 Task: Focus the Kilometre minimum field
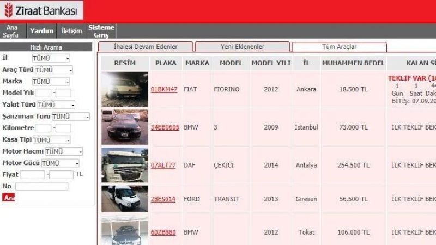pyautogui.click(x=43, y=128)
